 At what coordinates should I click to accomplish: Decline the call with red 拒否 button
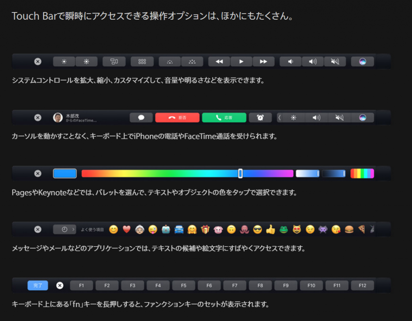coord(177,117)
